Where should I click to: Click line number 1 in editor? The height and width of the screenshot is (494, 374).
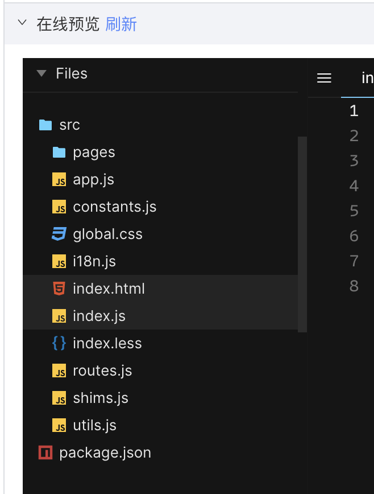[354, 110]
